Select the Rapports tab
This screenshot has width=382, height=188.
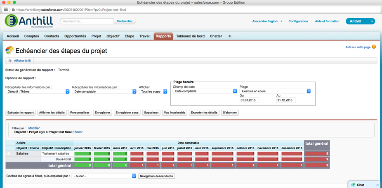tap(163, 36)
